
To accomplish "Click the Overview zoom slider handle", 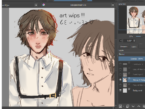I will 142,36.
